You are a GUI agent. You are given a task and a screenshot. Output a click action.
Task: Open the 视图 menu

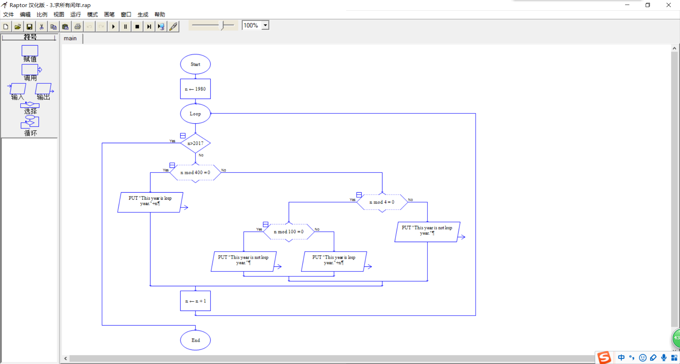[59, 14]
